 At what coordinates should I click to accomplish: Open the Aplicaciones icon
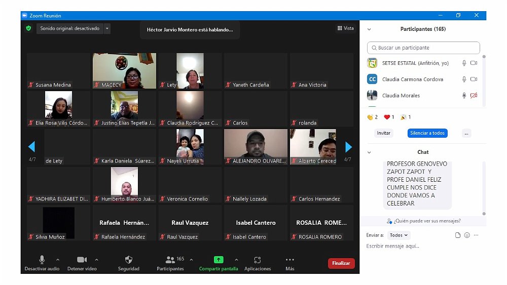[258, 260]
